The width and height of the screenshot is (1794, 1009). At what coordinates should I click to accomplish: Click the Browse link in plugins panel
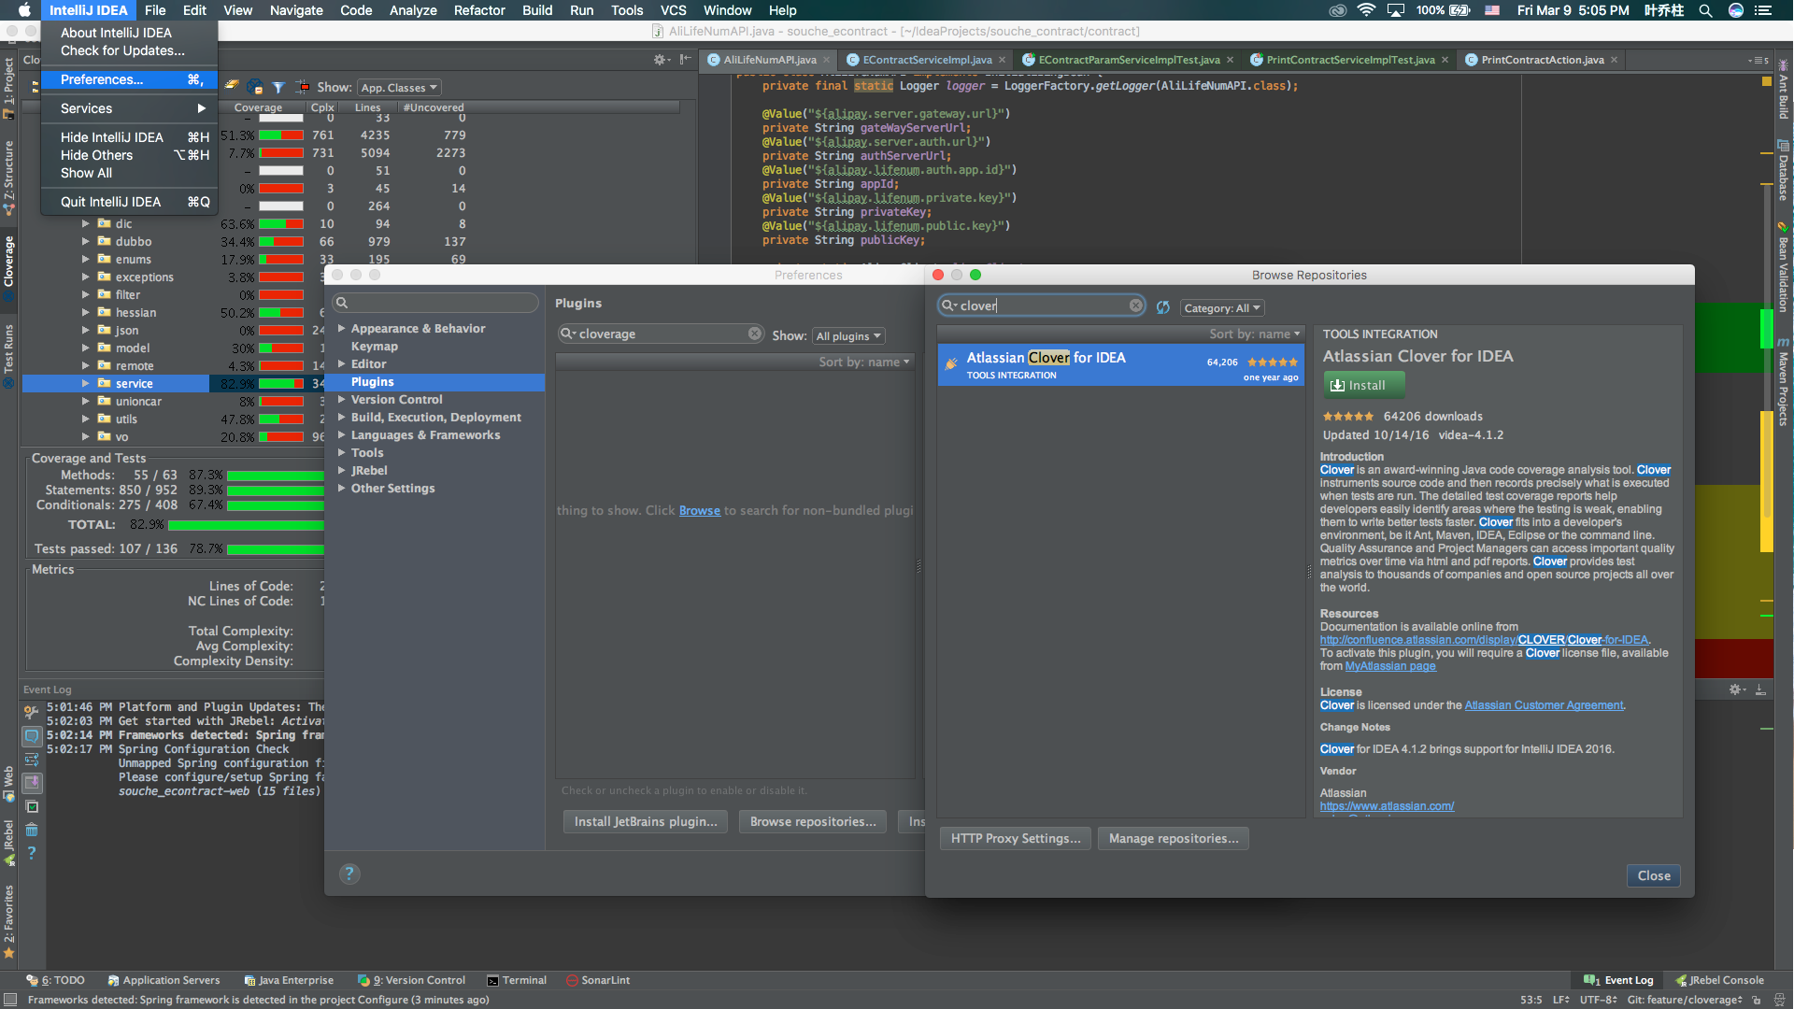pos(699,511)
